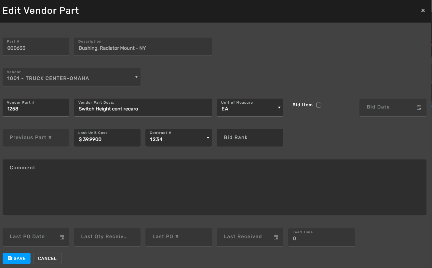Expand the Vendor dropdown arrow
Screen dimensions: 432x268
136,77
